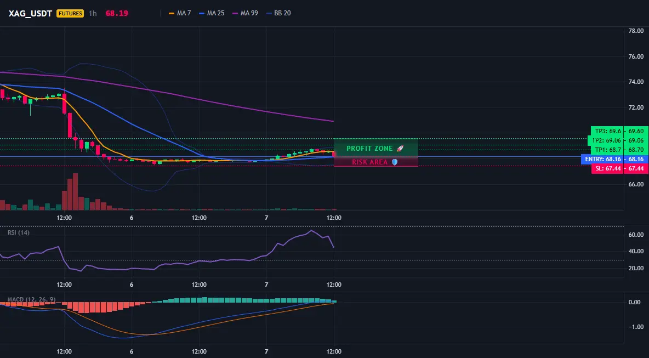Click the shield icon in risk area
Screen dimensions: 649x358
[x=395, y=162]
